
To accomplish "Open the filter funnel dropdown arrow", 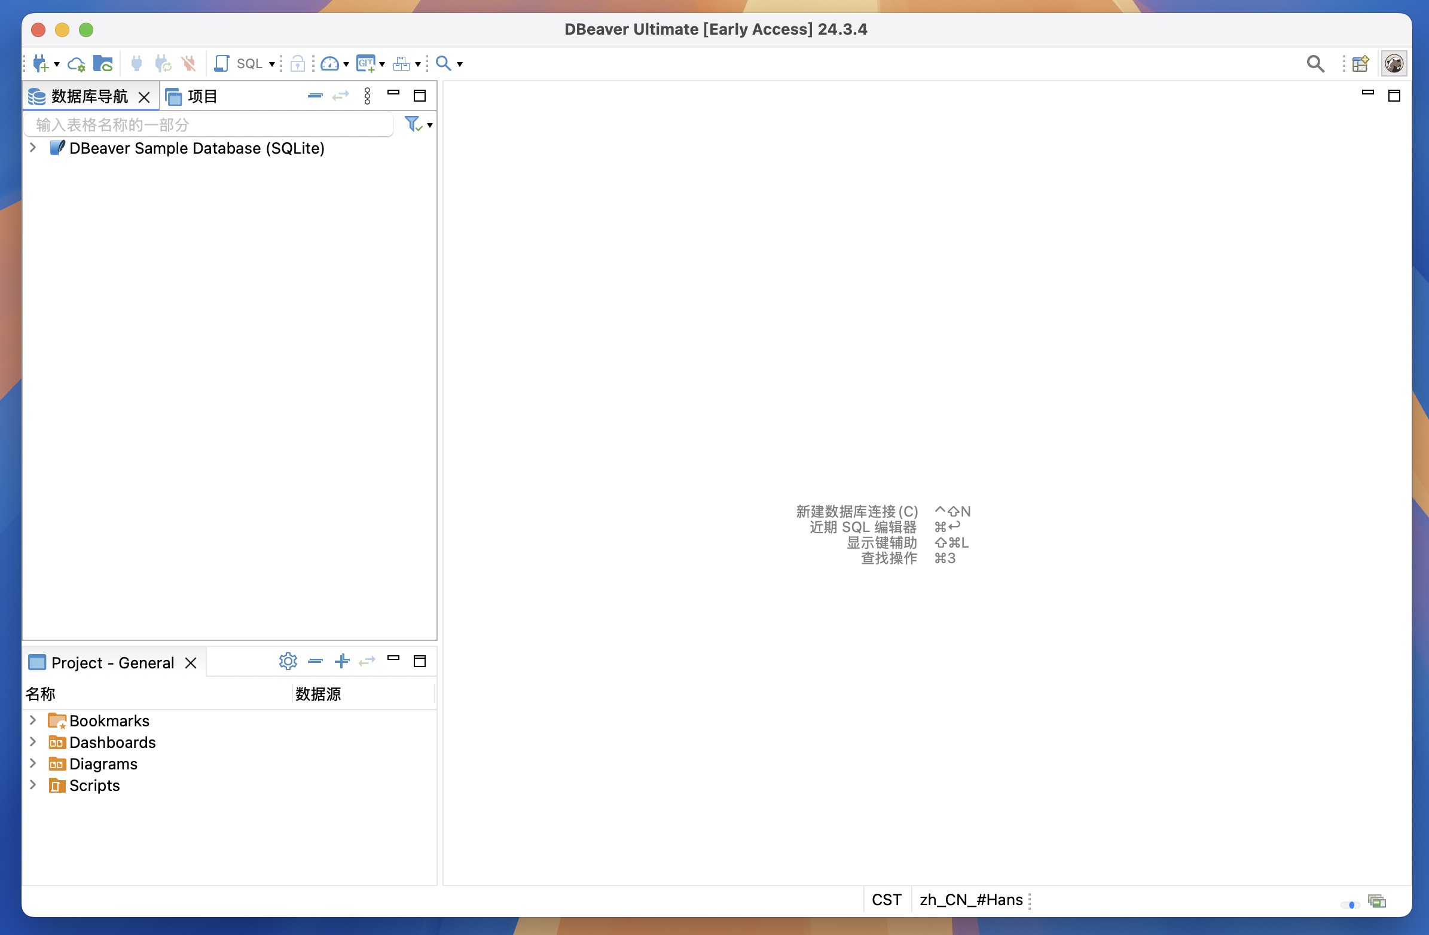I will (x=430, y=125).
